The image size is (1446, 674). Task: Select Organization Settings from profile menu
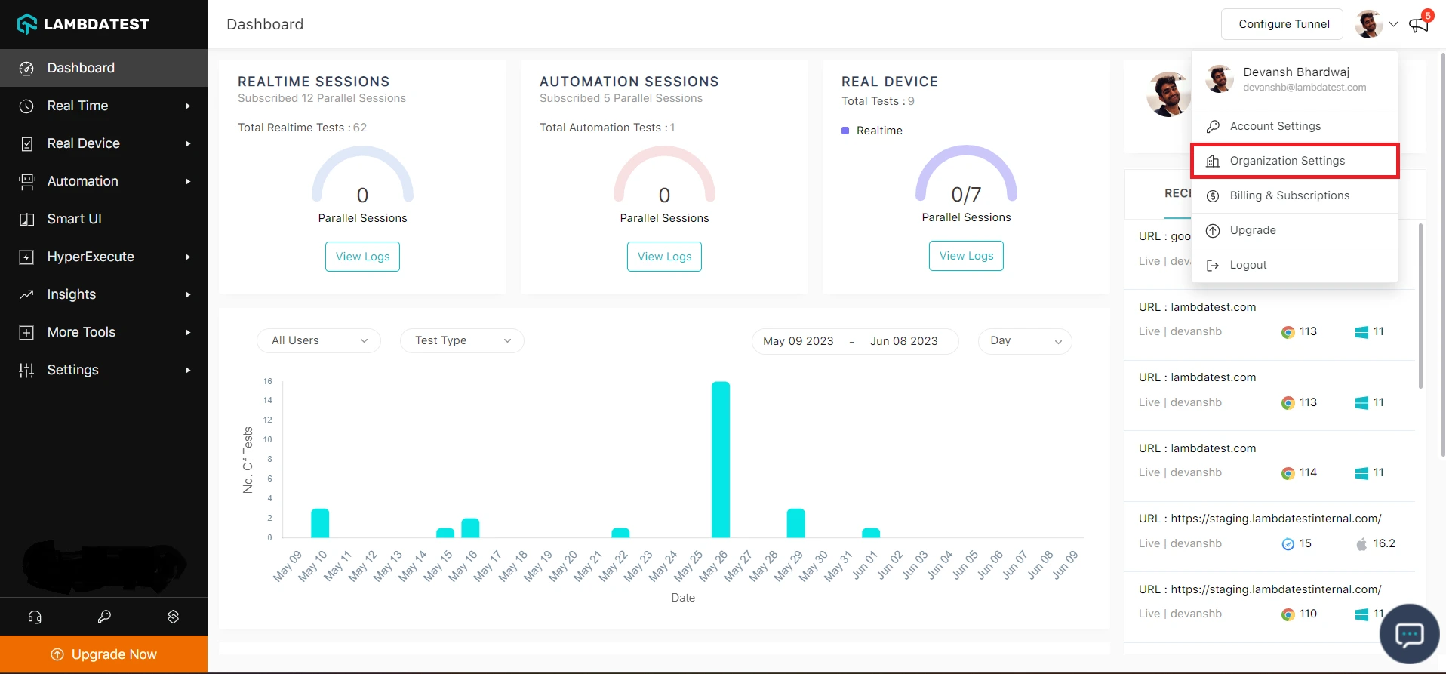1287,161
